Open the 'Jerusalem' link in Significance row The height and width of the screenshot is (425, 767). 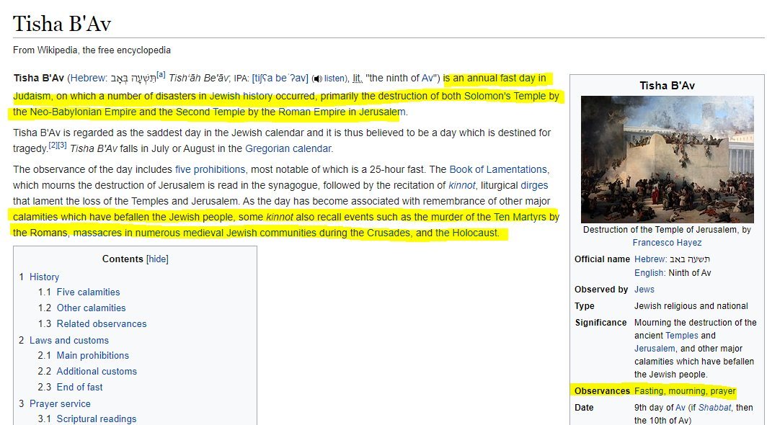point(655,349)
